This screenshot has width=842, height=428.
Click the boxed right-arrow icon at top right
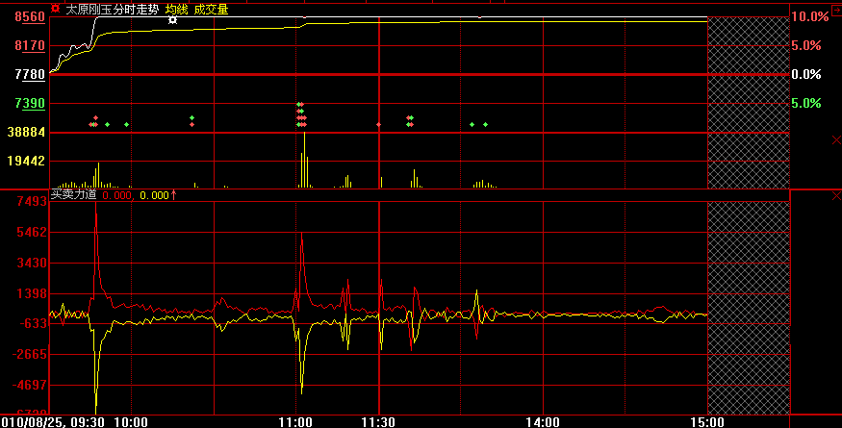836,9
